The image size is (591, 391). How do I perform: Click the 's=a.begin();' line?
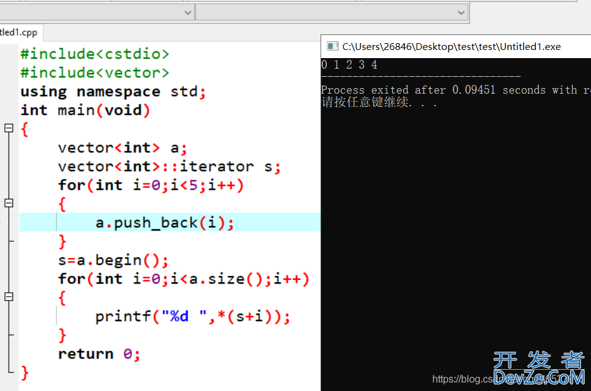click(x=113, y=260)
